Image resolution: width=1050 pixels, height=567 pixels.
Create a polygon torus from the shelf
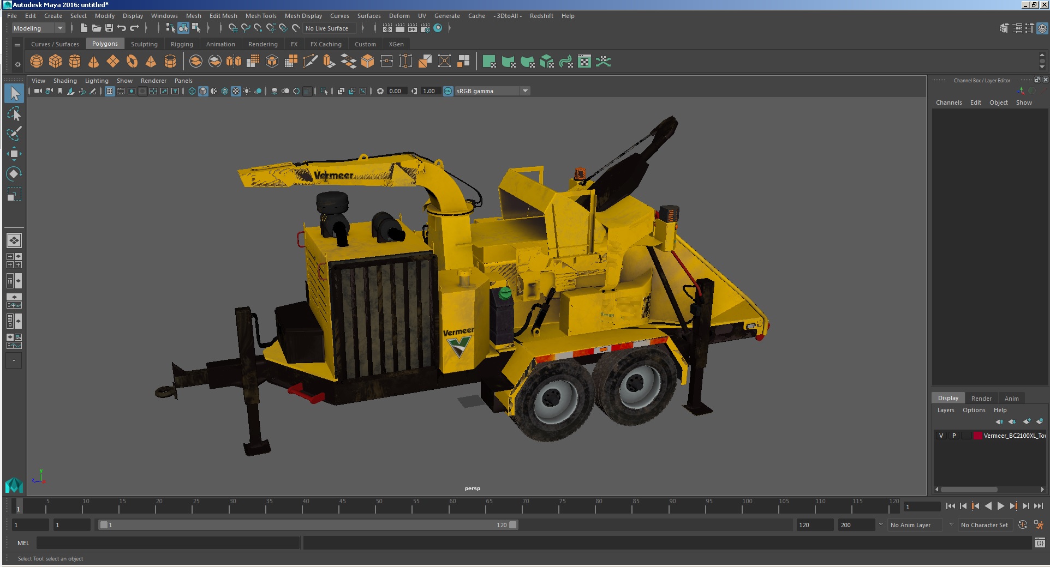click(x=132, y=62)
